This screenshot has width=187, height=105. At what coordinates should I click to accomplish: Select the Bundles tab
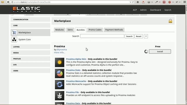(x=81, y=30)
